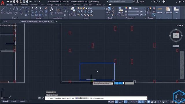Screen dimensions: 185x104
Task: Expand the Modify panel
Action: (39, 18)
